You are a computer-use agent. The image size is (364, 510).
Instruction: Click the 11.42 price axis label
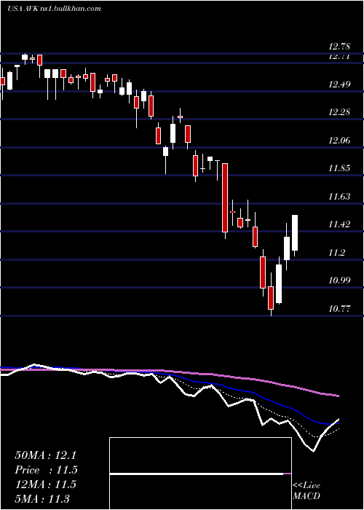340,224
